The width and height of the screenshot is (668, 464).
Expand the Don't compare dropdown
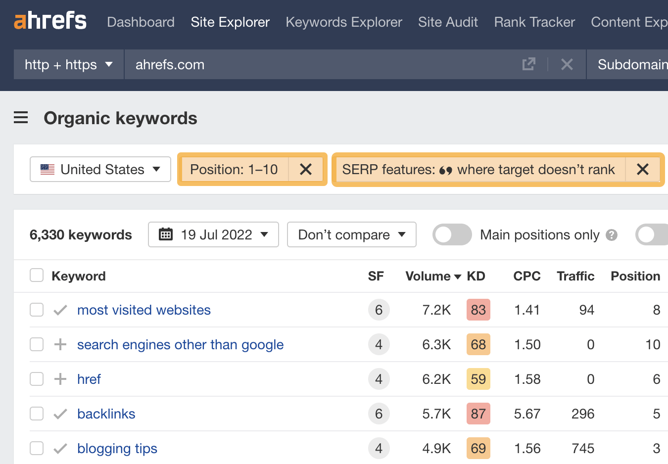[351, 234]
